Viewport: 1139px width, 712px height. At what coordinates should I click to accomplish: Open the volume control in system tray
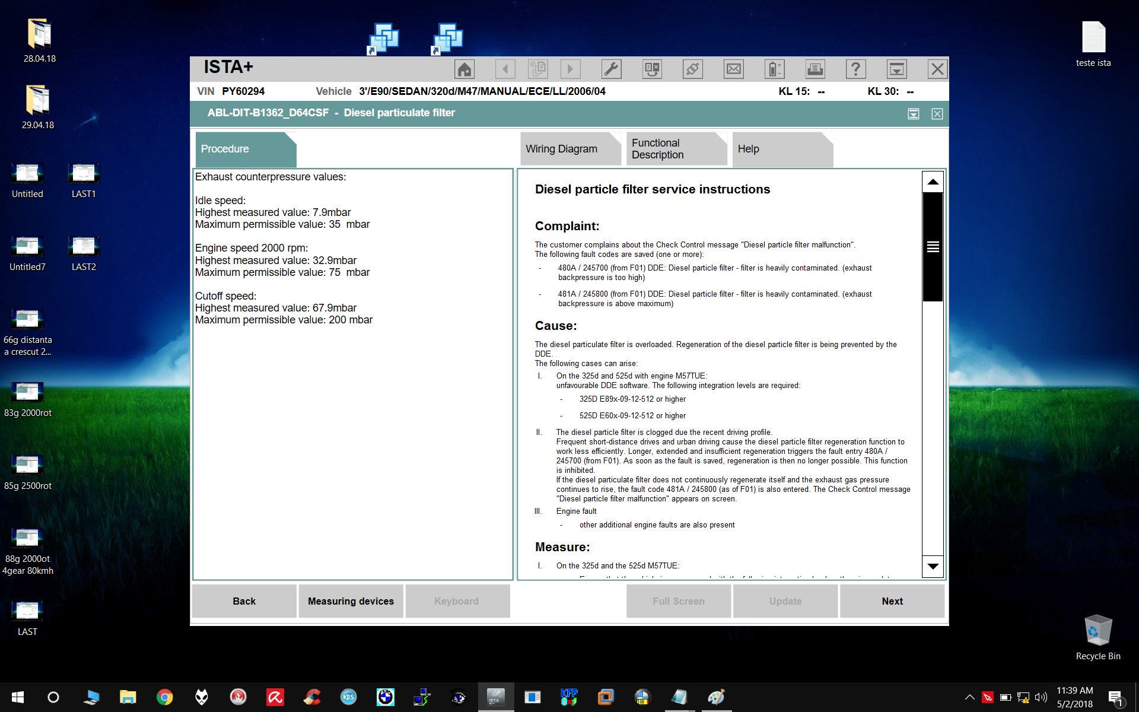1041,697
